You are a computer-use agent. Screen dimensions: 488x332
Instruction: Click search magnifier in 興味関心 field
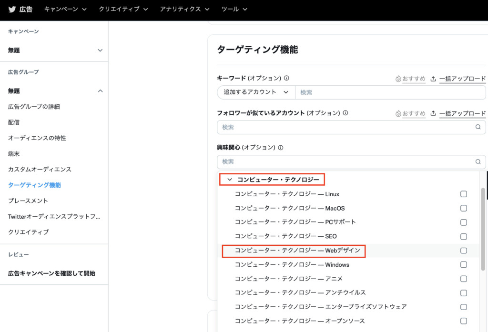(478, 162)
